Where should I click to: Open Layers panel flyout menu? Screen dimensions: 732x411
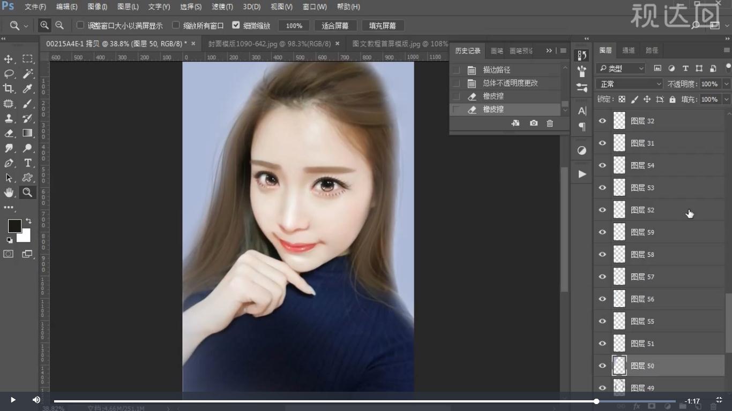727,50
